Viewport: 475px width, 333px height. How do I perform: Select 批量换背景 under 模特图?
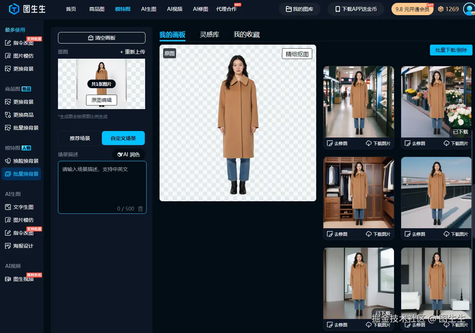[x=22, y=174]
